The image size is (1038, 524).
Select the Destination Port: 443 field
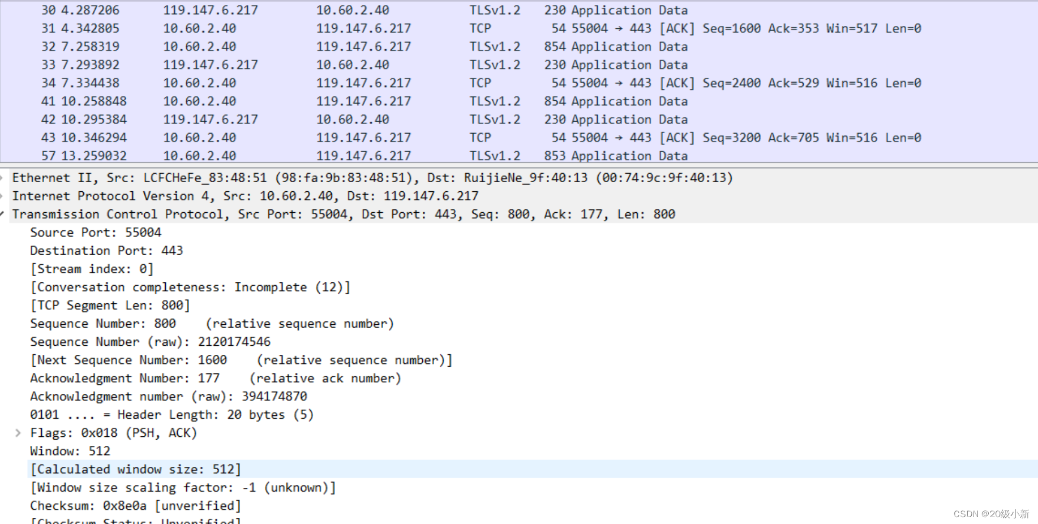(106, 251)
